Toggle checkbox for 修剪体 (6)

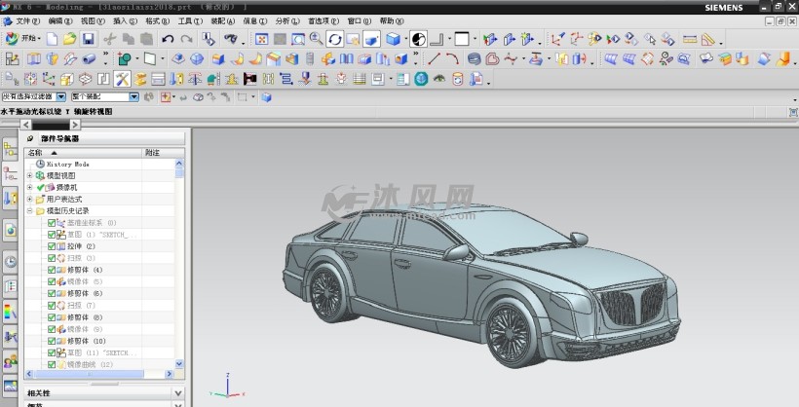(52, 293)
